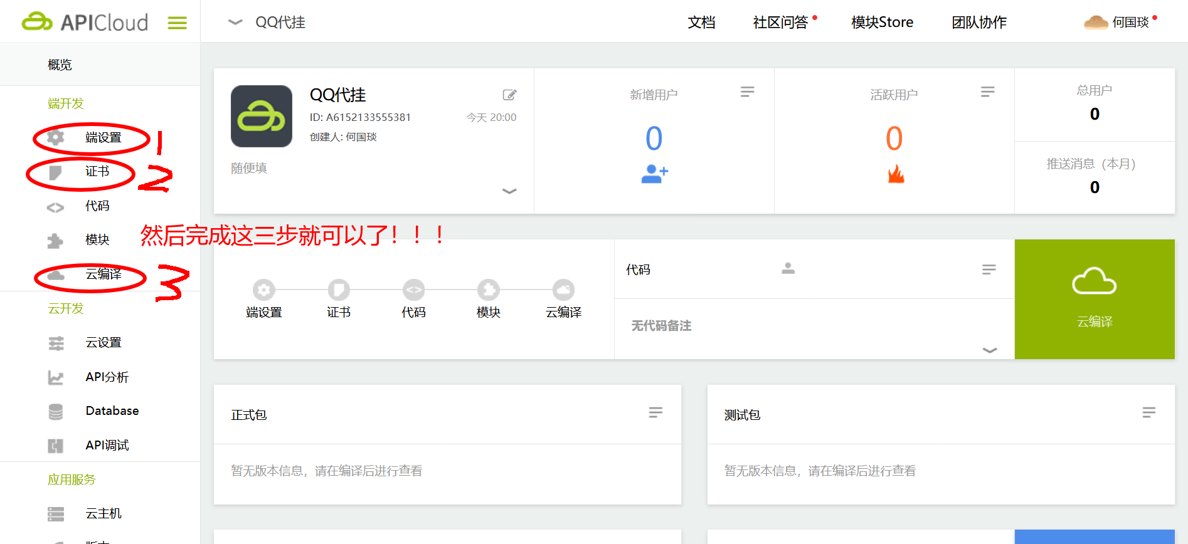Open the 正式包 card menu icon

point(655,412)
